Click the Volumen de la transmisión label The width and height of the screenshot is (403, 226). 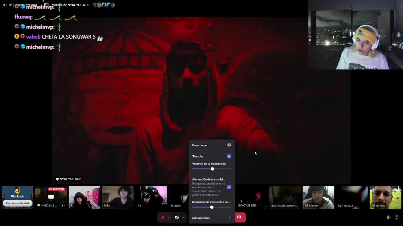[209, 164]
